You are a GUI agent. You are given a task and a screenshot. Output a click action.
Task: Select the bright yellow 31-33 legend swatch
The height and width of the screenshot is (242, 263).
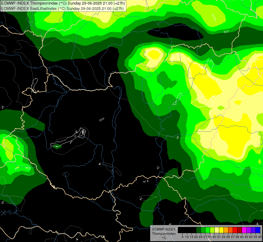(221, 230)
